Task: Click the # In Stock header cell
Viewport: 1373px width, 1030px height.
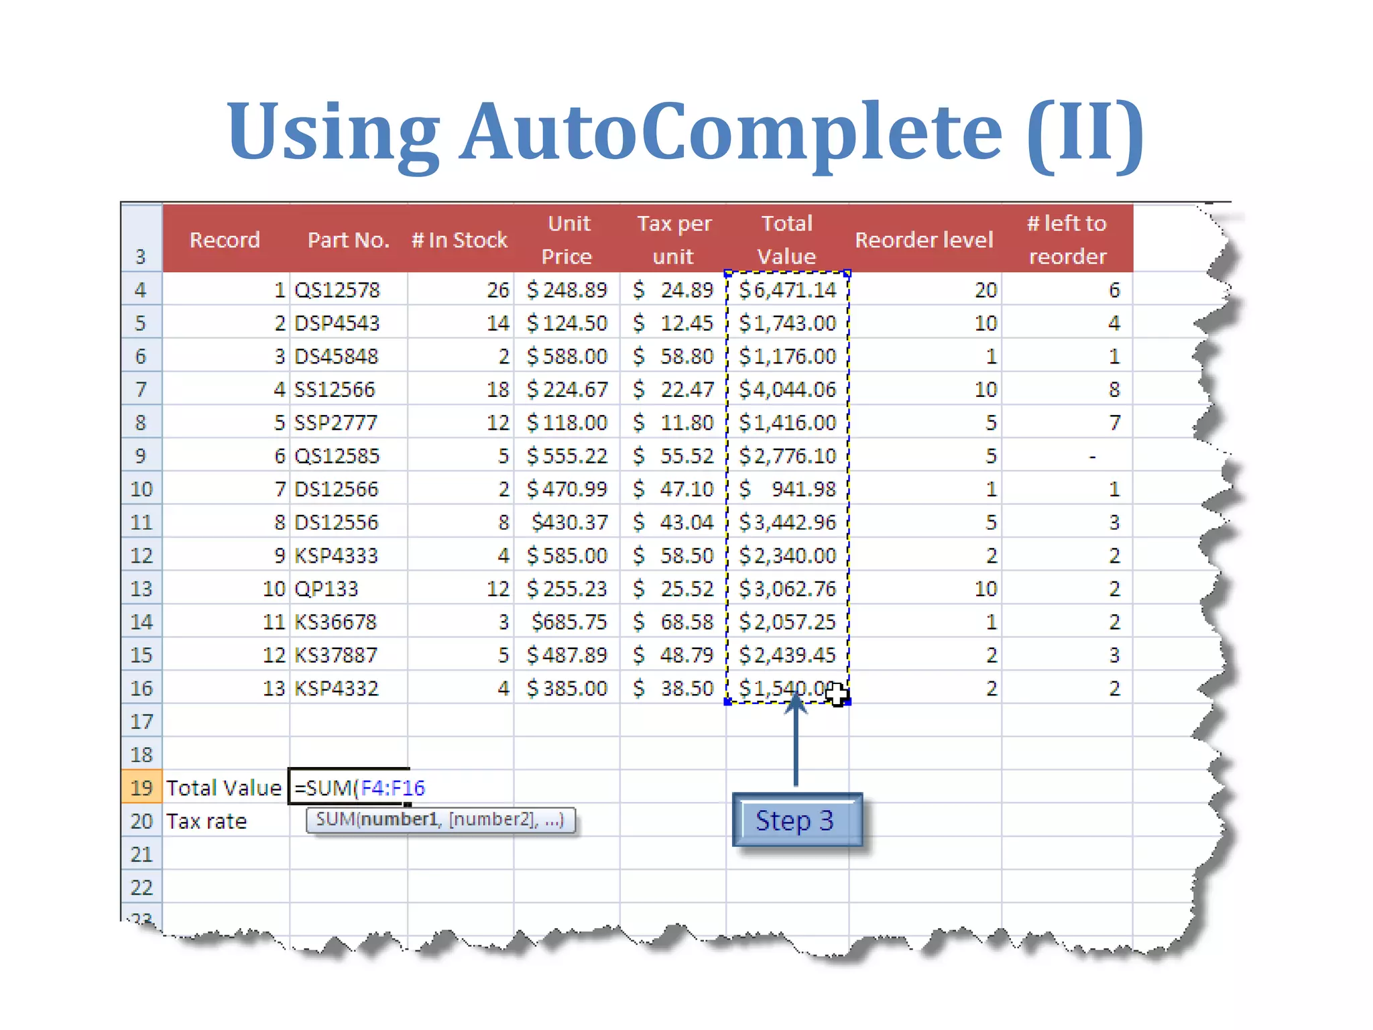Action: [460, 239]
